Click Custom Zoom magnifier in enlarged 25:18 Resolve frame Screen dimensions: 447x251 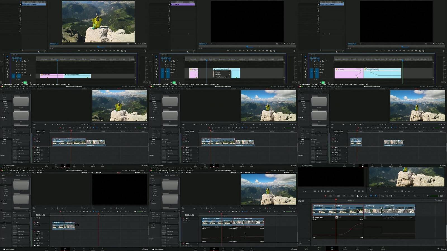391,196
